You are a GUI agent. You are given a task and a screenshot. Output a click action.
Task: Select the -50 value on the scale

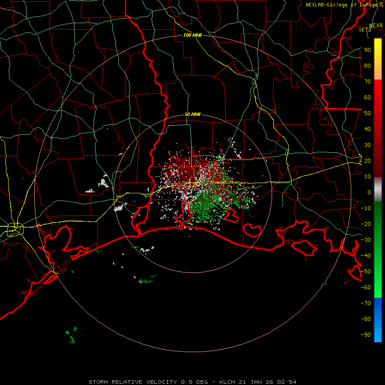pyautogui.click(x=366, y=272)
